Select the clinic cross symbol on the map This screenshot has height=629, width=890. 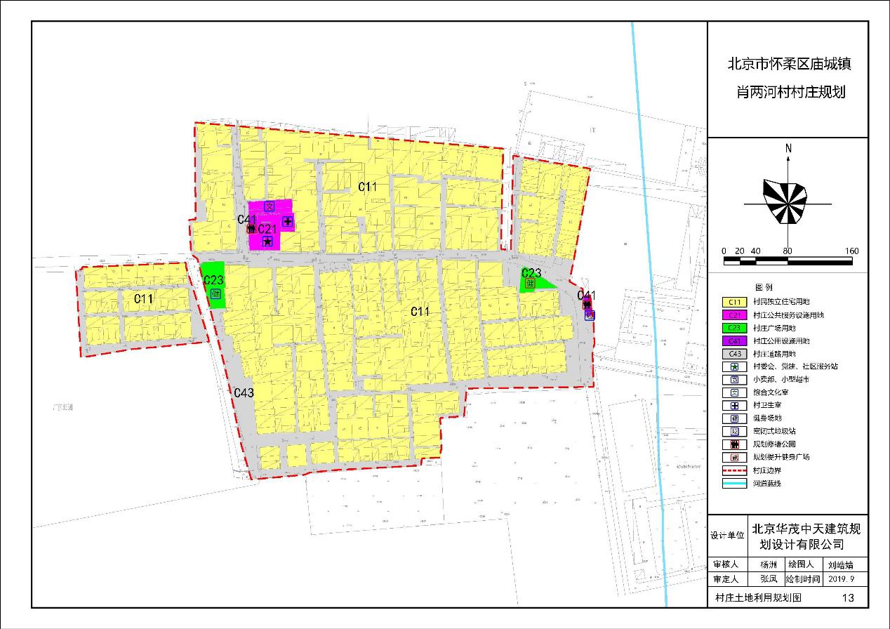pyautogui.click(x=287, y=223)
